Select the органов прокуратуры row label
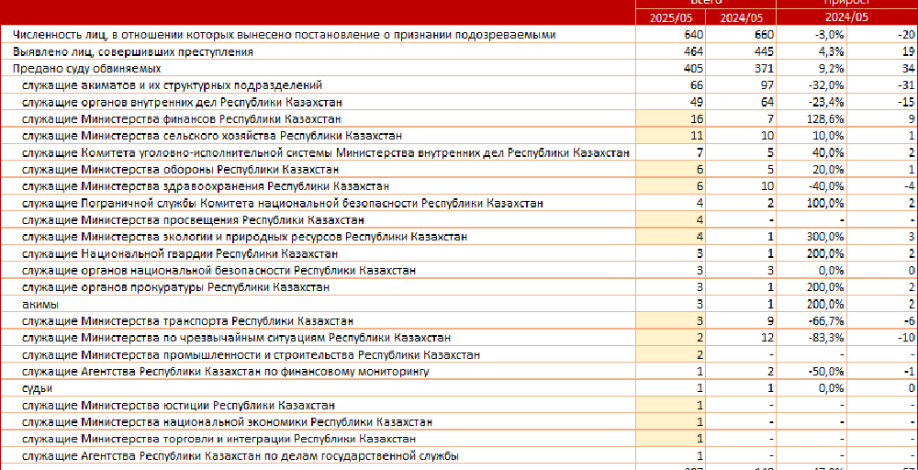The image size is (918, 470). [x=175, y=288]
